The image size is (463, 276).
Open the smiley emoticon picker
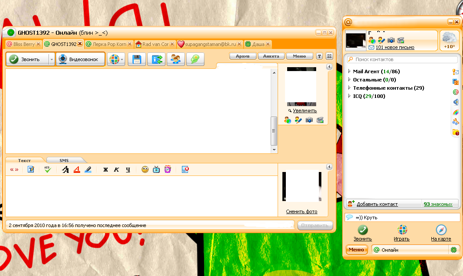pos(145,169)
